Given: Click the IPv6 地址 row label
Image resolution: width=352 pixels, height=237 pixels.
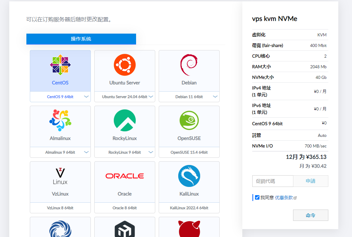Looking at the screenshot, I should pyautogui.click(x=262, y=109).
